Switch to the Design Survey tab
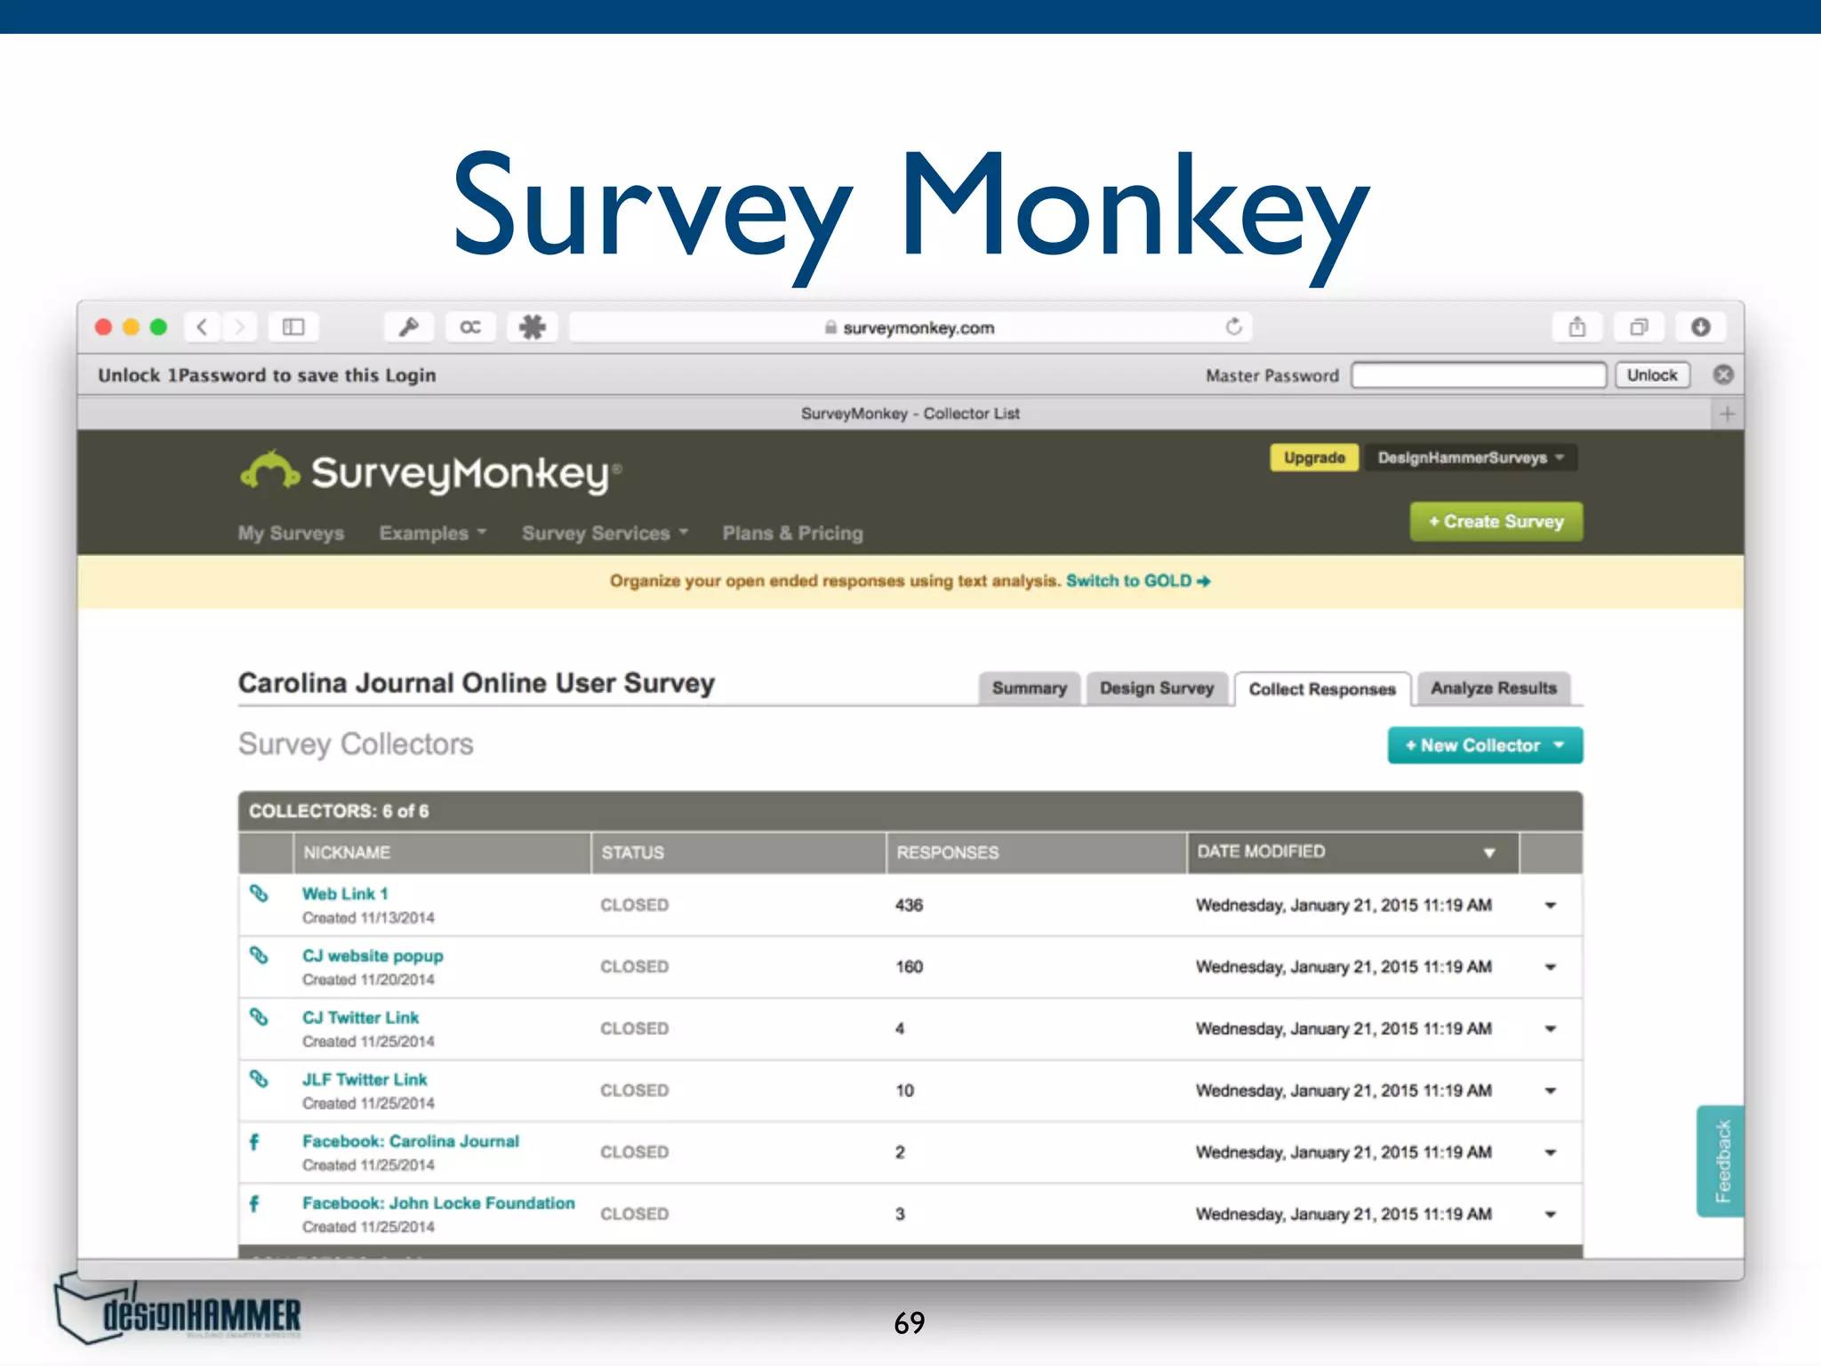 [1157, 688]
